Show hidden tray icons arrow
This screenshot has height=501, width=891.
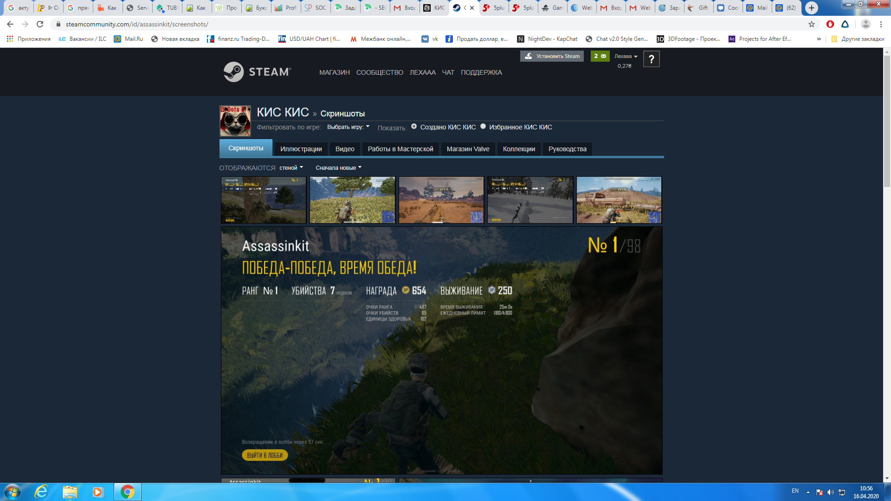click(808, 492)
